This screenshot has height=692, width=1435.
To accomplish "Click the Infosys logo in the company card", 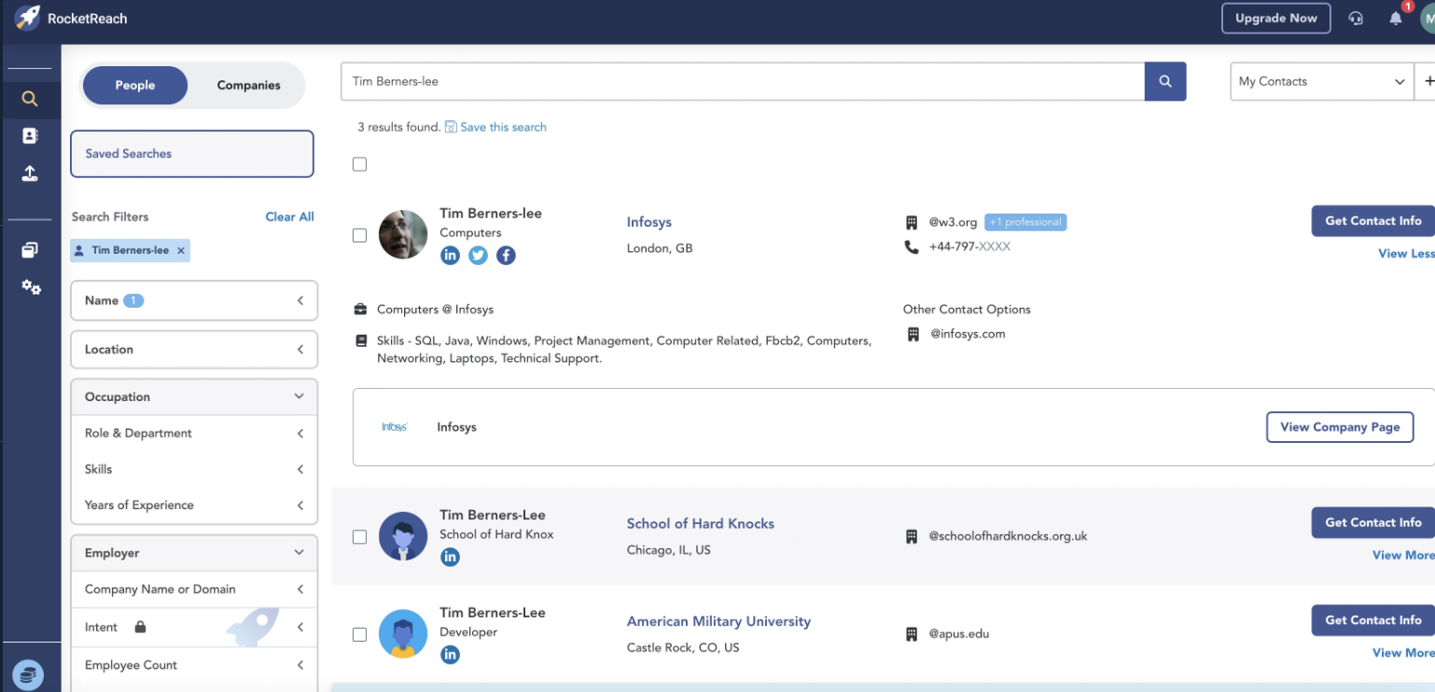I will [x=395, y=427].
